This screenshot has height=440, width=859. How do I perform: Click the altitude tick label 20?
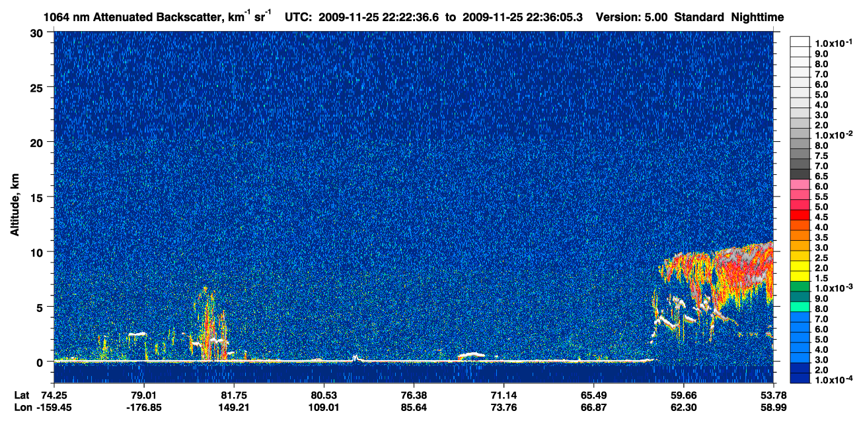[x=37, y=142]
